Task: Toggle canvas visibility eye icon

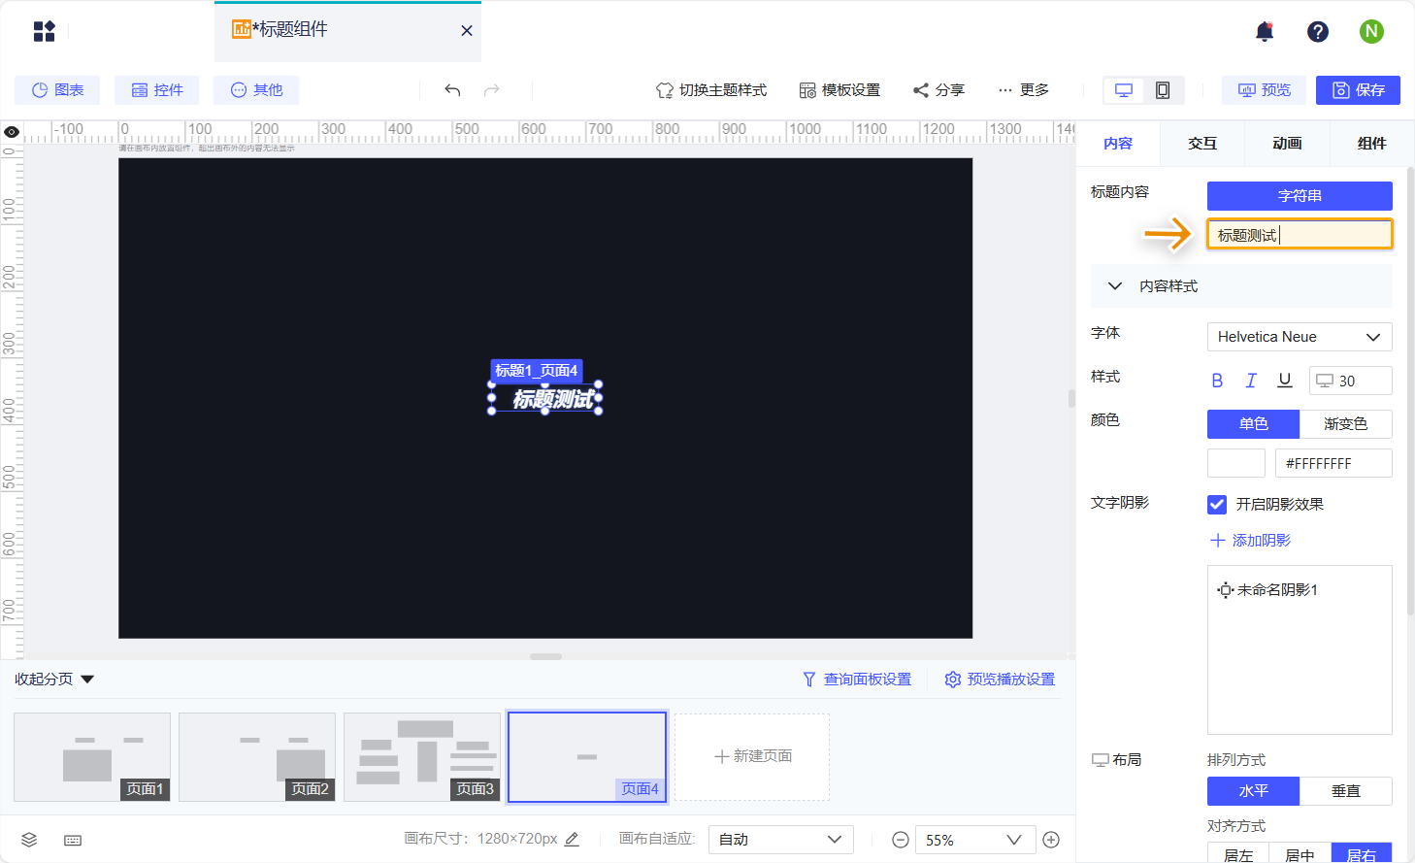Action: coord(12,132)
